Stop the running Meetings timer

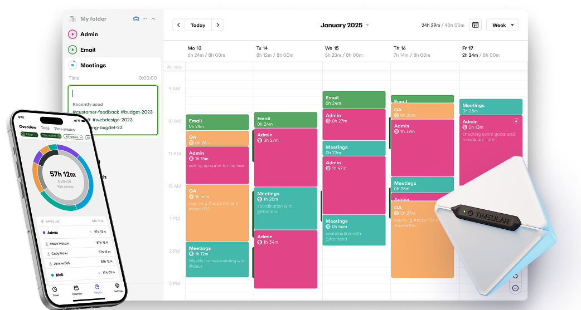pos(72,66)
